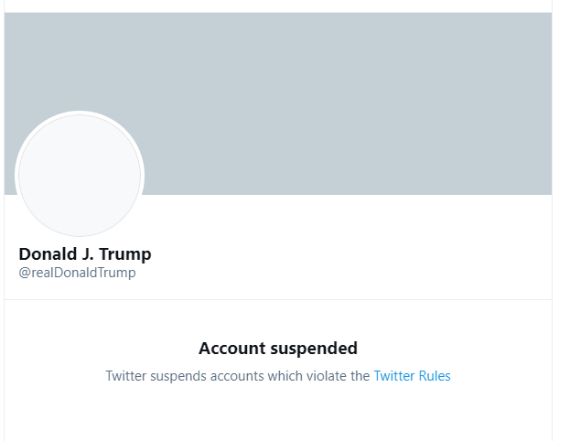The height and width of the screenshot is (441, 570).
Task: Click the word 'Account' in the heading
Action: [231, 349]
